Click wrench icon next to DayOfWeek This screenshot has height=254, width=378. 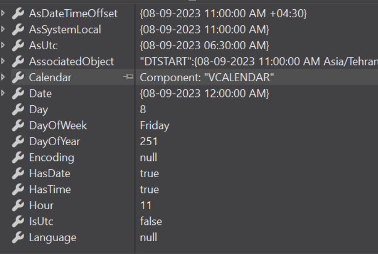[19, 126]
